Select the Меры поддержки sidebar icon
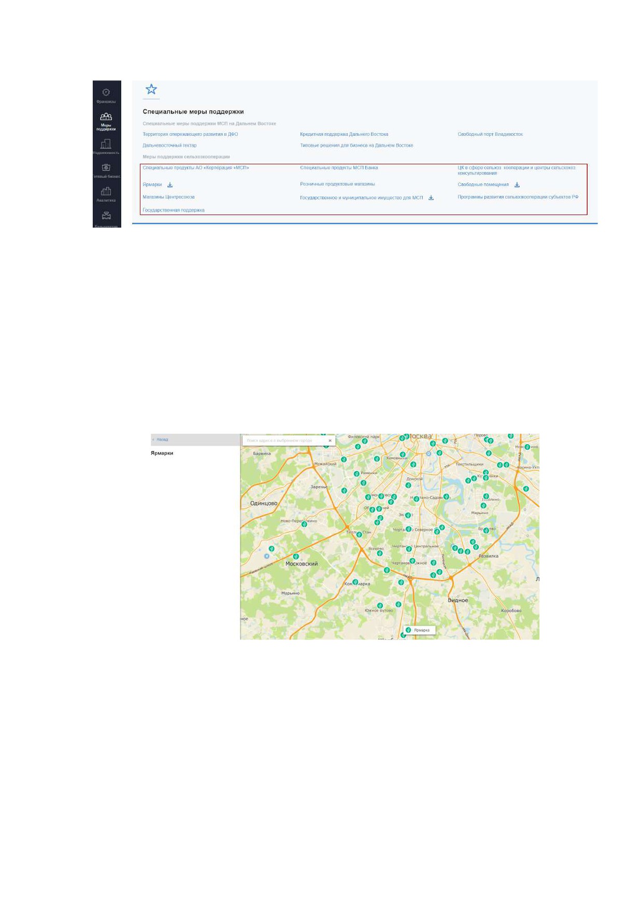 tap(106, 117)
